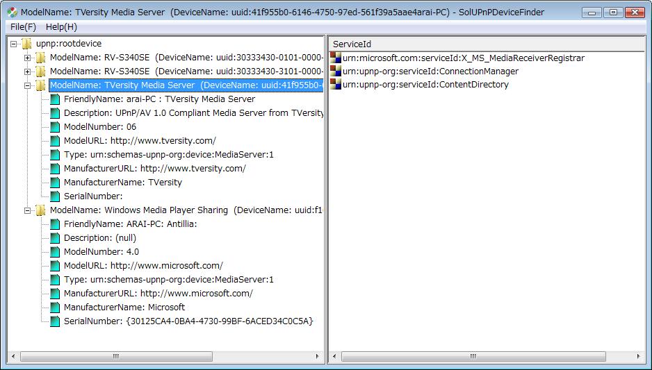Open the Help(H) menu
Viewport: 652px width, 370px height.
click(62, 27)
